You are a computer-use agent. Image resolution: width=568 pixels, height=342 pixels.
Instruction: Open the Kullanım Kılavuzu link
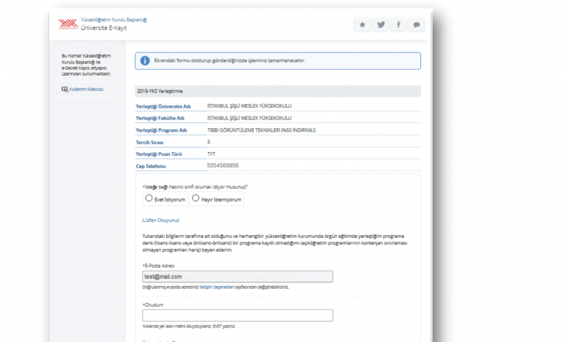[x=86, y=89]
